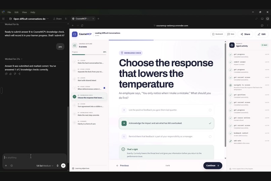
Task: Give a thumbs up to the response
Action: pos(10,74)
